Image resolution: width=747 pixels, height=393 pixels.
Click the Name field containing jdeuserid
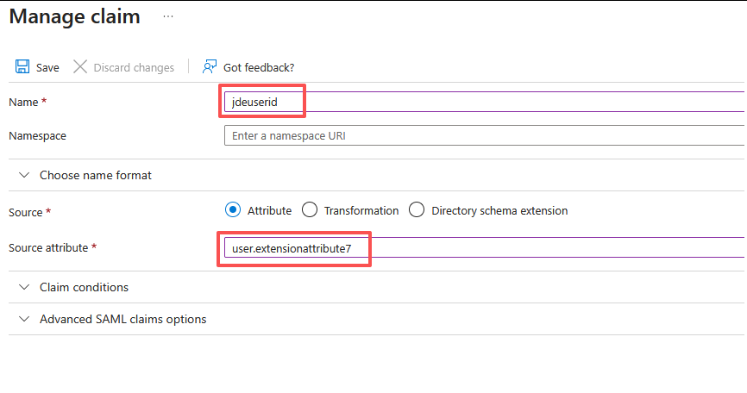[x=484, y=102]
